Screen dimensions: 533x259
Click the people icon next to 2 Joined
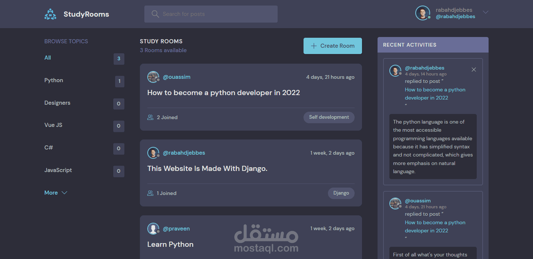150,117
